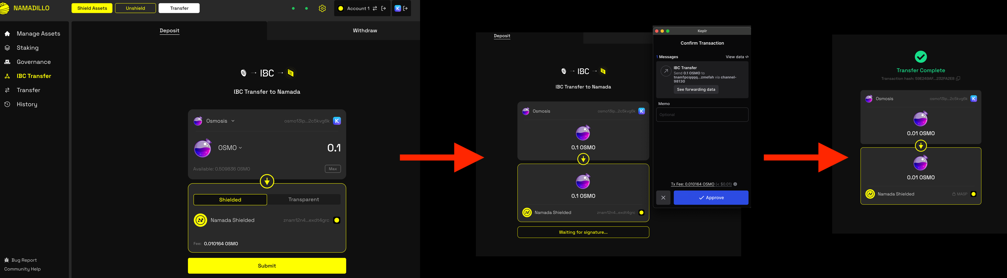Image resolution: width=1007 pixels, height=278 pixels.
Task: Click the Shield Assets button
Action: tap(92, 8)
